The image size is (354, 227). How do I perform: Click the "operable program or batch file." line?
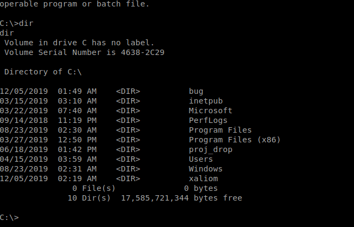pos(74,4)
